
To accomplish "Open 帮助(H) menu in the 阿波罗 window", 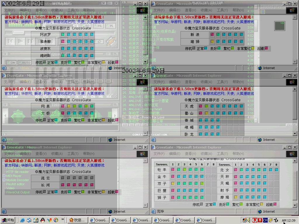I will click(89, 10).
